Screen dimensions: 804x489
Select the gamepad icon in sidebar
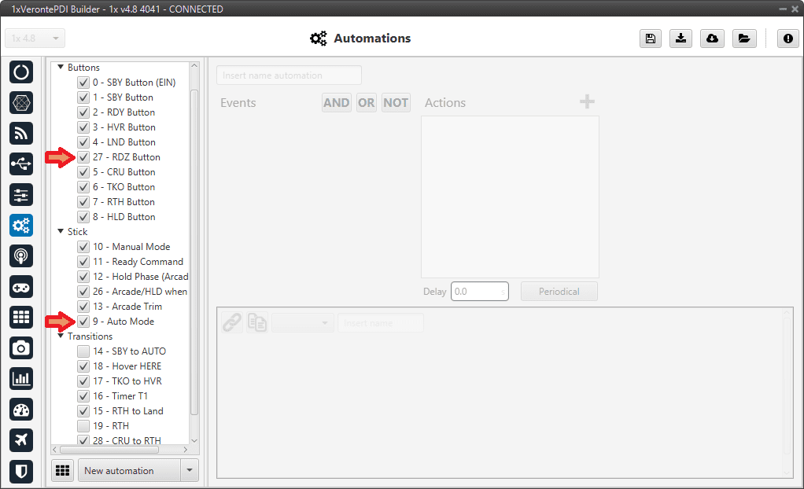tap(21, 286)
